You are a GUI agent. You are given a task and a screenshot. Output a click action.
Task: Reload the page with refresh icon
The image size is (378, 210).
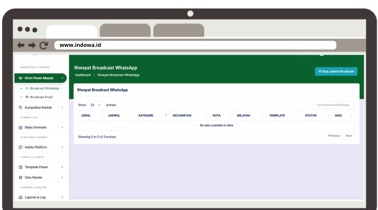coord(44,45)
